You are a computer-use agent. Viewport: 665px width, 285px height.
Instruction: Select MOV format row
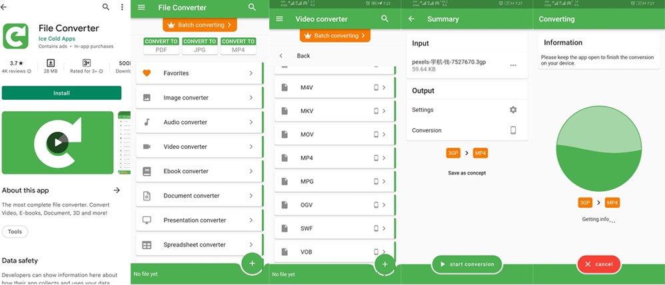coord(334,135)
